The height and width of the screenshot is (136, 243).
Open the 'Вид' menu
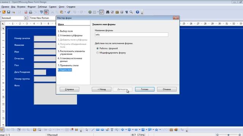point(13,7)
